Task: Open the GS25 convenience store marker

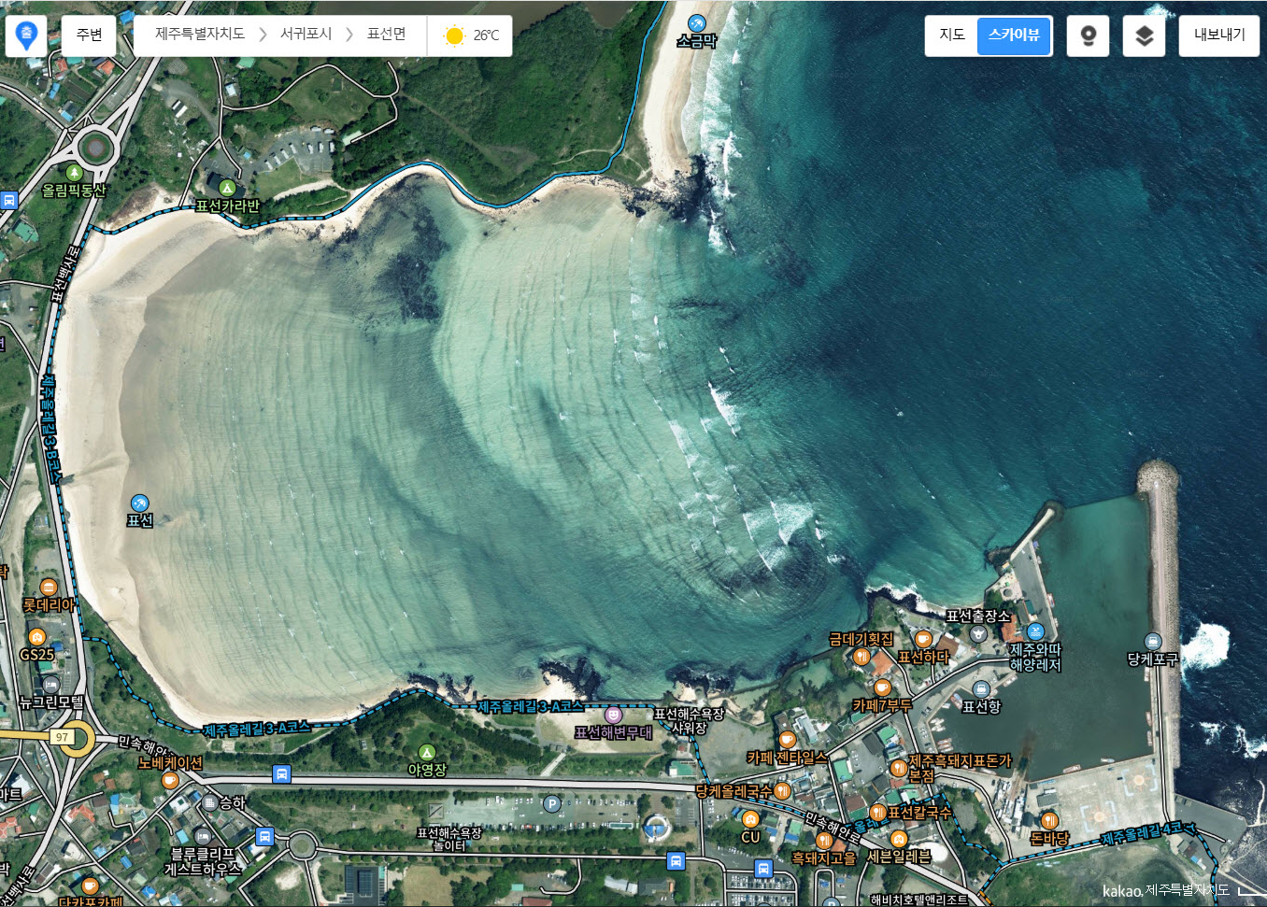Action: click(37, 638)
